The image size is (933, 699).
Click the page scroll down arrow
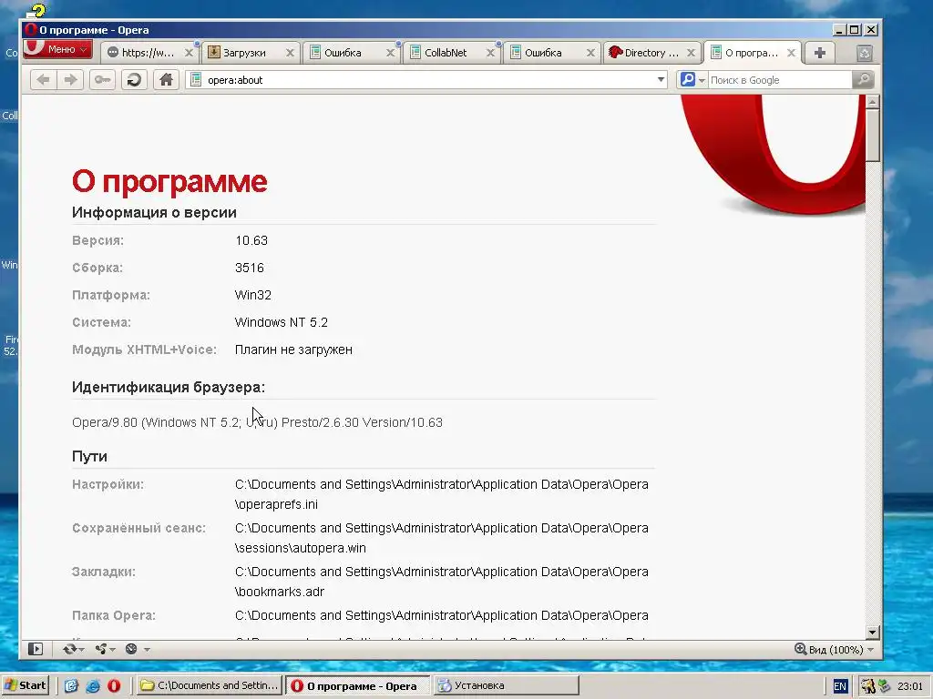(x=872, y=633)
